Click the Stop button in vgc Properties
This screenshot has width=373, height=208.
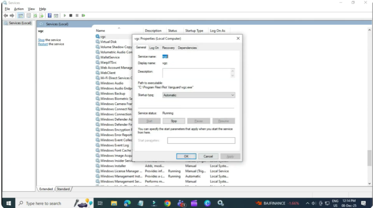tap(174, 121)
